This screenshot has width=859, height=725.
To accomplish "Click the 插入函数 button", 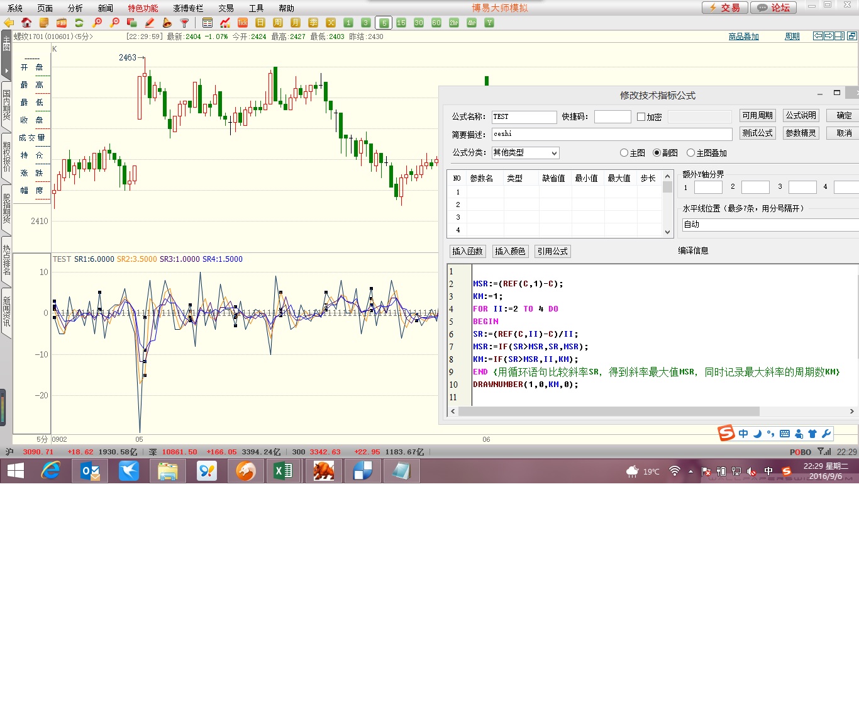I will pos(467,252).
